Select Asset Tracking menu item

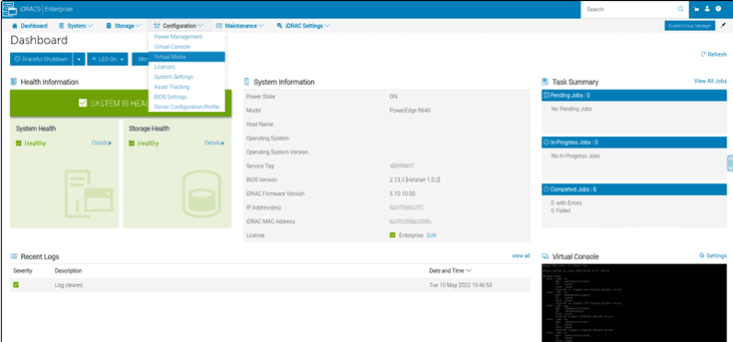click(187, 86)
